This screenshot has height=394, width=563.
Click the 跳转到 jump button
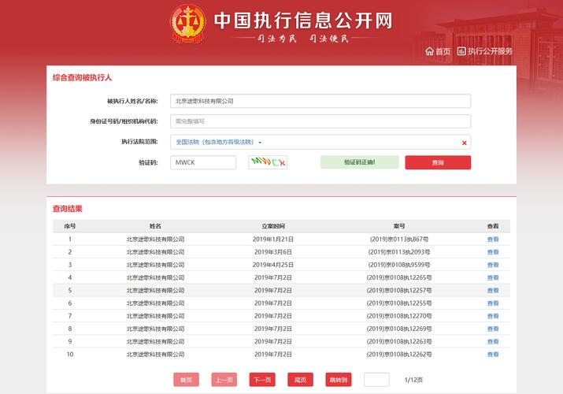point(338,380)
